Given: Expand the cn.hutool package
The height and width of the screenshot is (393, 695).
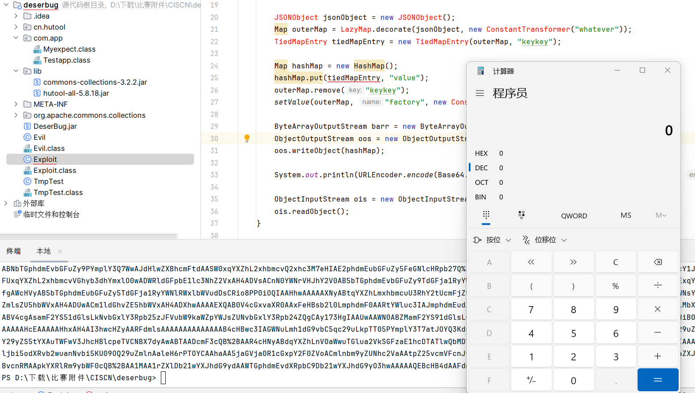Looking at the screenshot, I should pos(16,27).
